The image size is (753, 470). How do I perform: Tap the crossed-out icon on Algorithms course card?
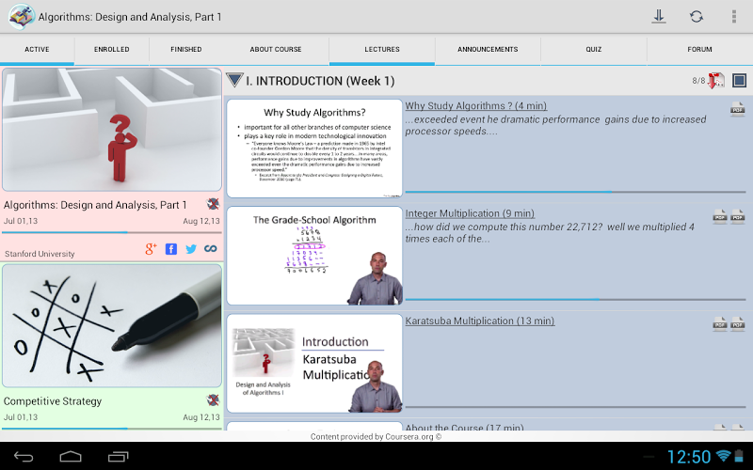click(213, 204)
